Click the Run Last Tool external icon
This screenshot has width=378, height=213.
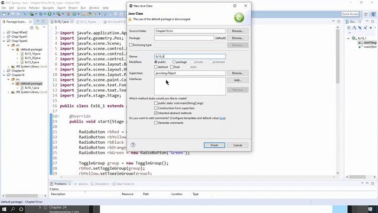[x=58, y=14]
